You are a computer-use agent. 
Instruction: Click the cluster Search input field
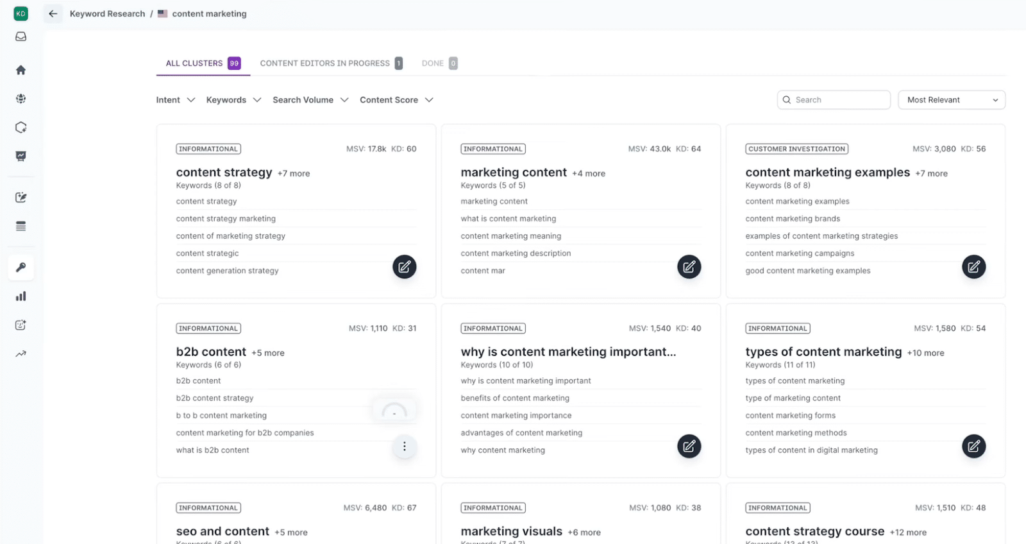834,100
